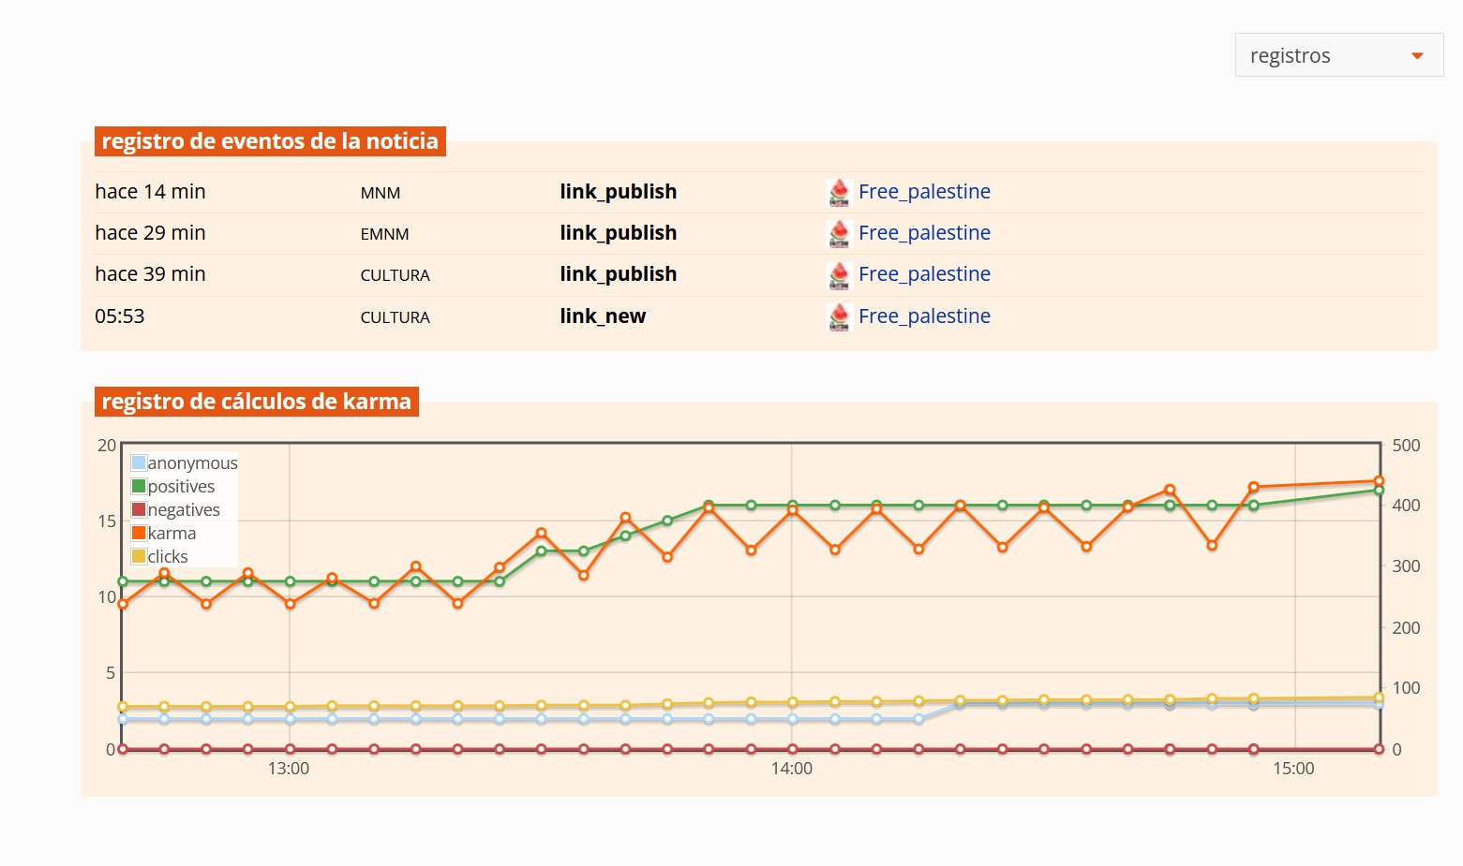Click the 'registro de cálculos de karma' heading

pyautogui.click(x=257, y=402)
